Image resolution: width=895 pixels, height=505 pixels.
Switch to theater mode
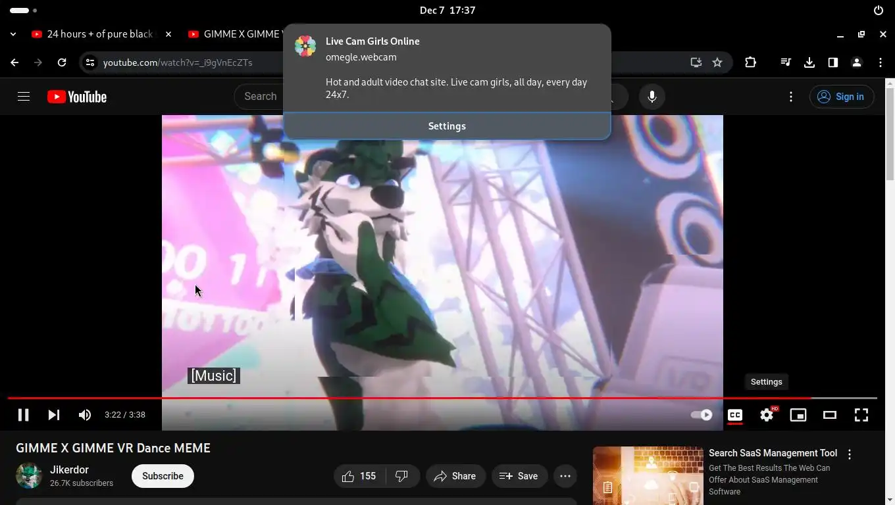(830, 415)
